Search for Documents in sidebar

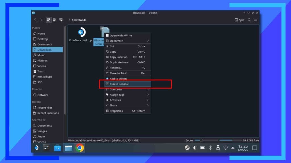pyautogui.click(x=48, y=126)
